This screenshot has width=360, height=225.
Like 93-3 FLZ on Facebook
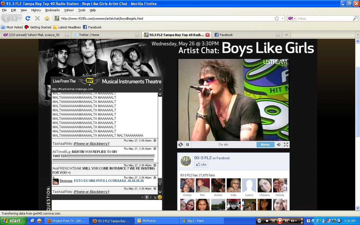[x=201, y=165]
